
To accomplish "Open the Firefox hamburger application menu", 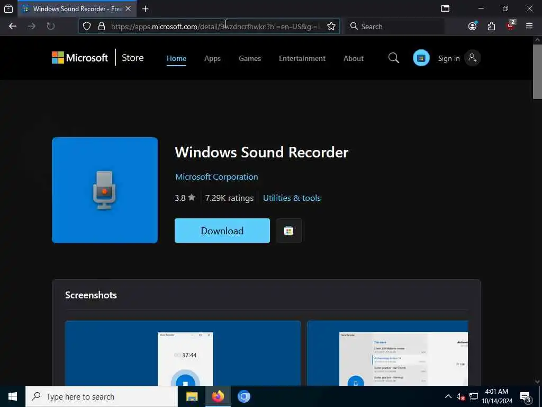I will pos(529,26).
